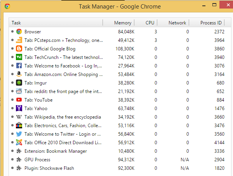233x176 pixels.
Task: Click process ID 1820
Action: pyautogui.click(x=219, y=168)
